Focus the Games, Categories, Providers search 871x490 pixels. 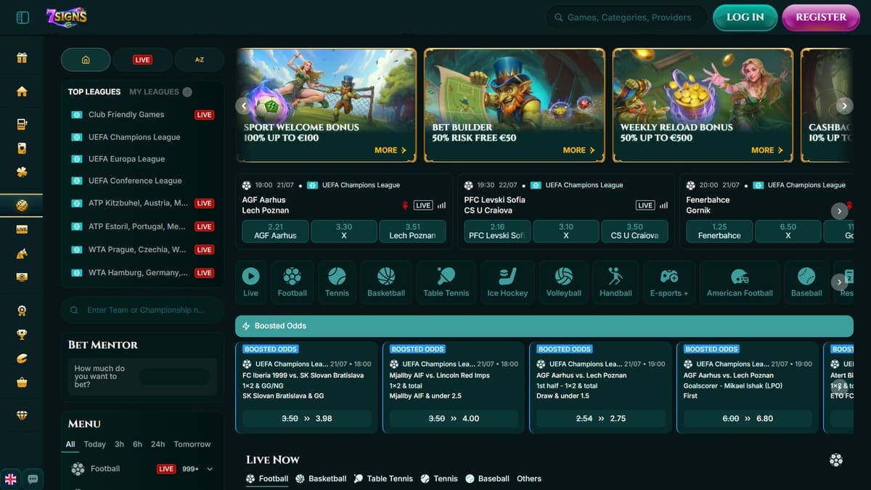(626, 17)
